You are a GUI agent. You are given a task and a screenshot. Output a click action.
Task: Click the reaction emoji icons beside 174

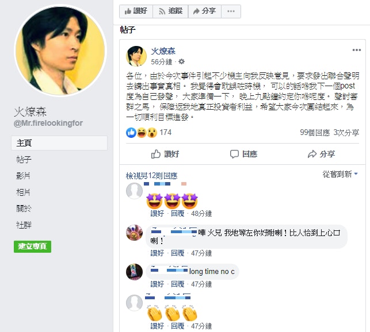tap(141, 133)
